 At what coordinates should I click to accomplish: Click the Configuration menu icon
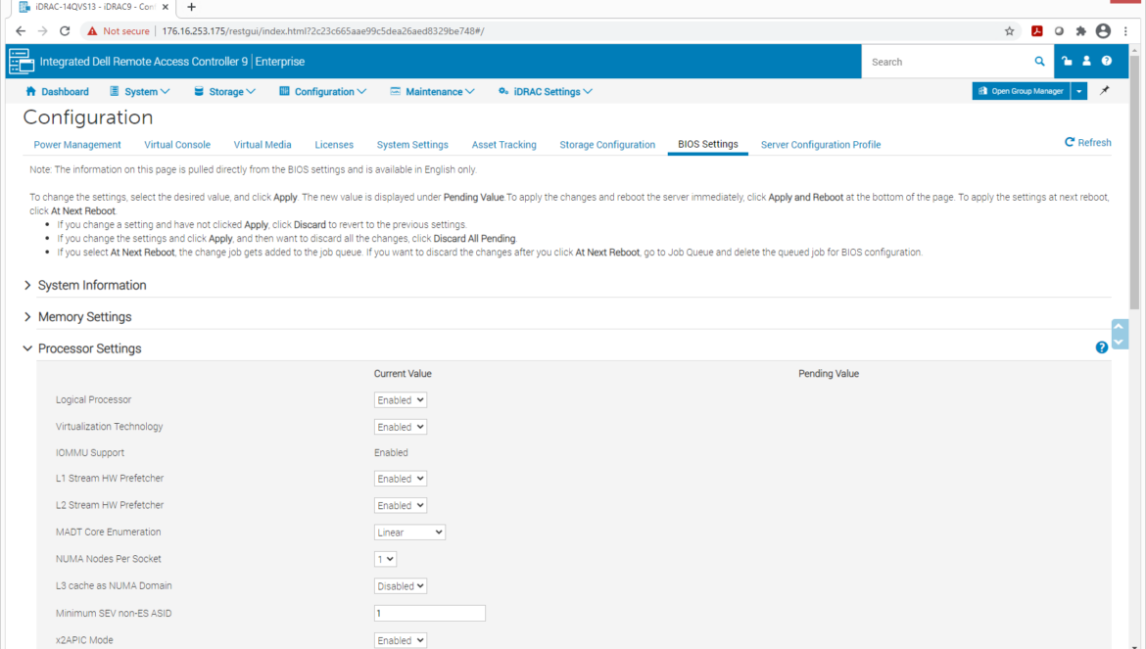[x=284, y=91]
